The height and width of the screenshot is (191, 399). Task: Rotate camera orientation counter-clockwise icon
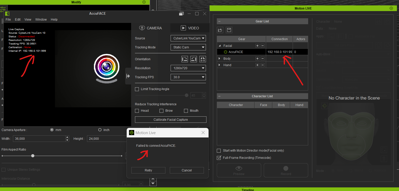click(194, 59)
